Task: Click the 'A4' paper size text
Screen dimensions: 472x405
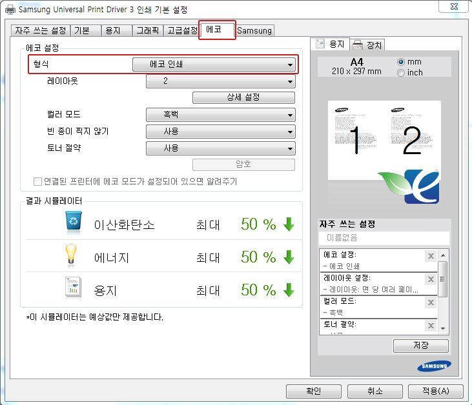Action: click(x=356, y=62)
